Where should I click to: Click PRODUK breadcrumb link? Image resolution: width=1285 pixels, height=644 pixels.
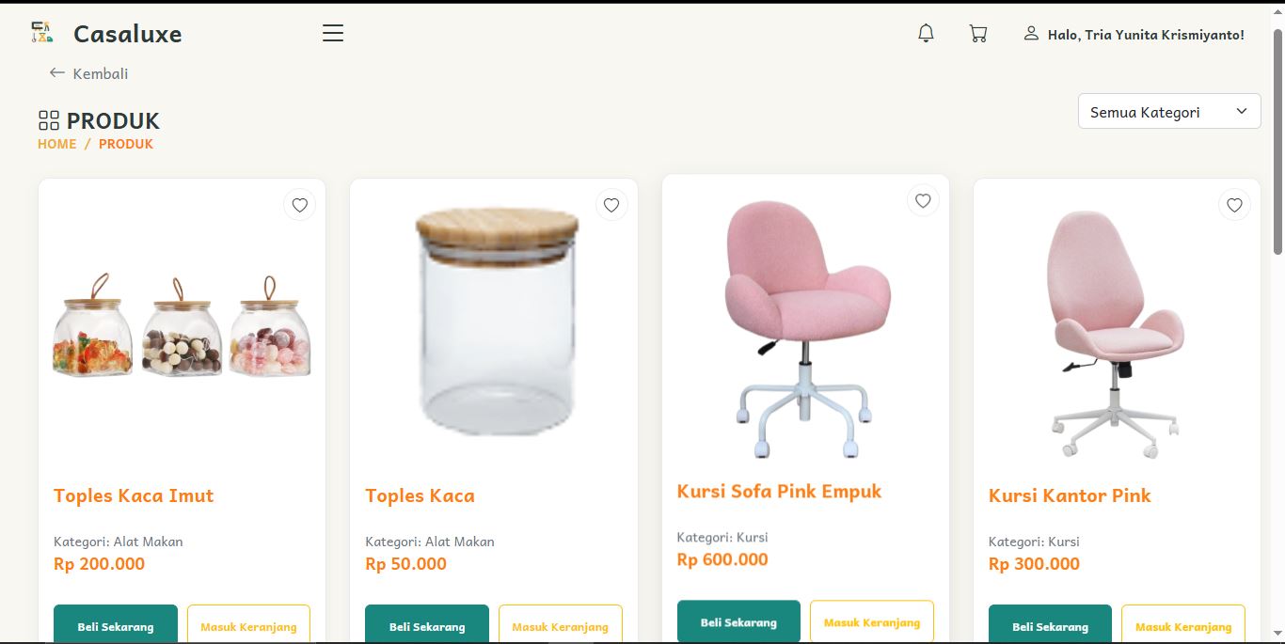tap(126, 144)
